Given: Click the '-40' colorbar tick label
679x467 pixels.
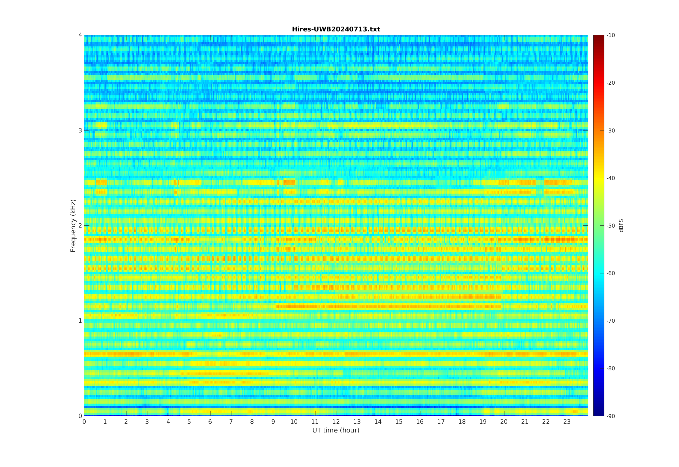Looking at the screenshot, I should coord(611,178).
